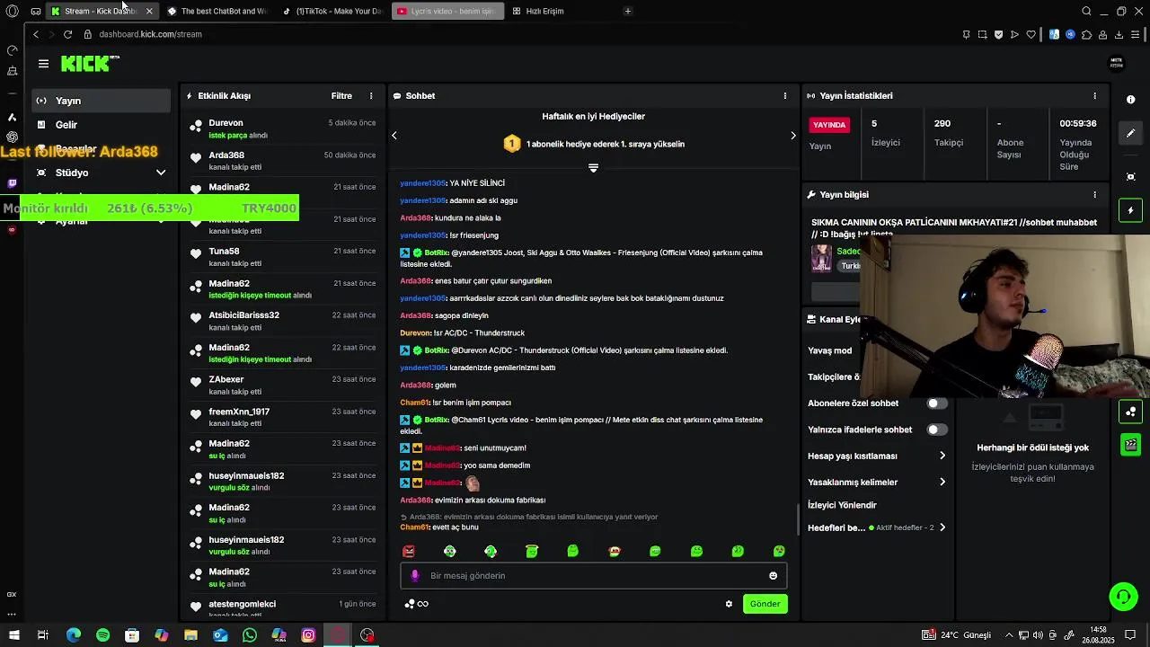Open Windows Start menu
Viewport: 1150px width, 647px height.
click(13, 635)
